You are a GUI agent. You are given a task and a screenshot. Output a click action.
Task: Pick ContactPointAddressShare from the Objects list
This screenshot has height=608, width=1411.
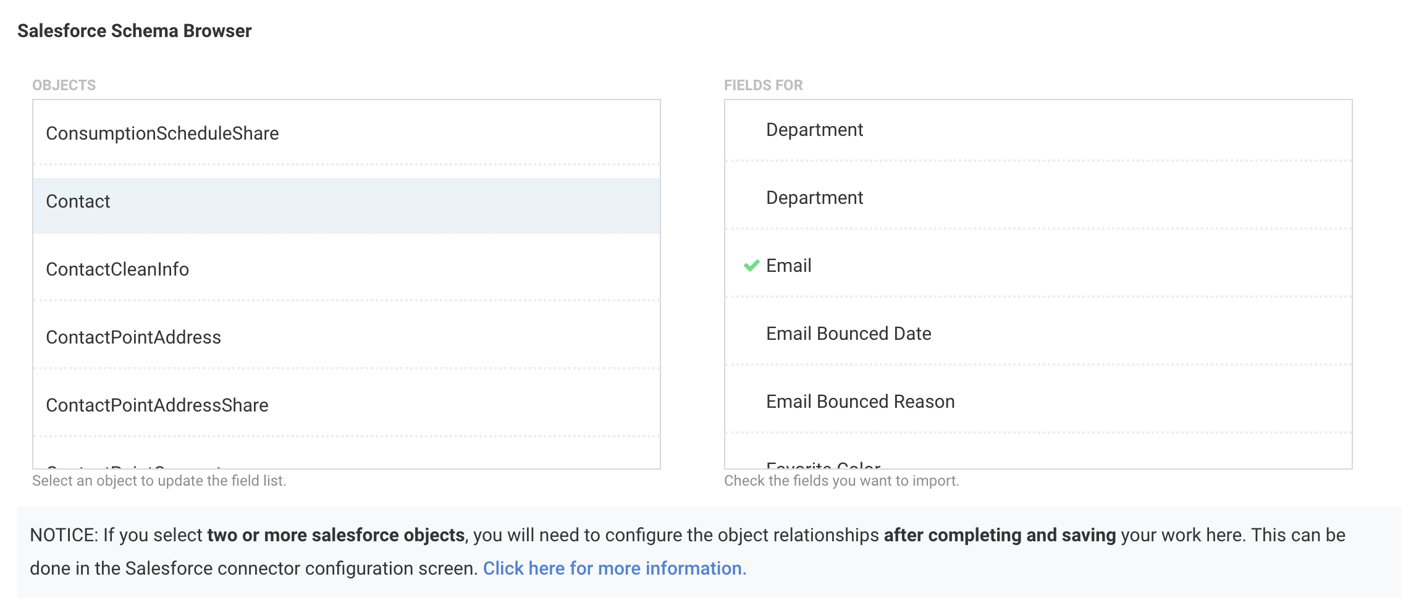pyautogui.click(x=157, y=405)
